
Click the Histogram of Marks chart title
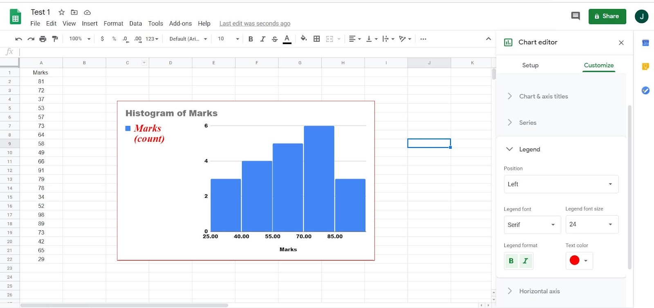[x=171, y=113]
